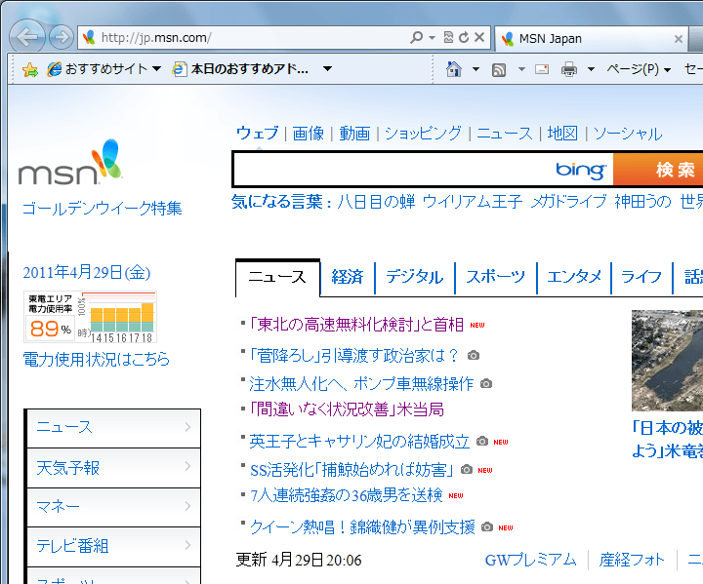This screenshot has height=584, width=703.
Task: Toggle Compatibility View icon in address bar
Action: [x=448, y=37]
